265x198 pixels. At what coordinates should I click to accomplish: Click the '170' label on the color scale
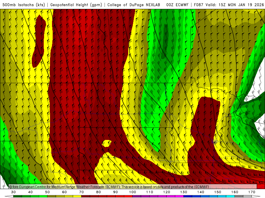tap(252, 192)
